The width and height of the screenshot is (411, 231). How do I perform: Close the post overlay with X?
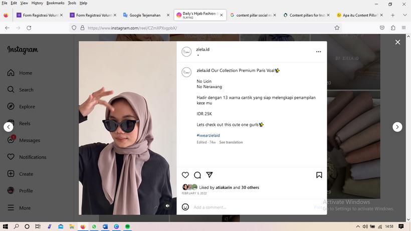[397, 42]
